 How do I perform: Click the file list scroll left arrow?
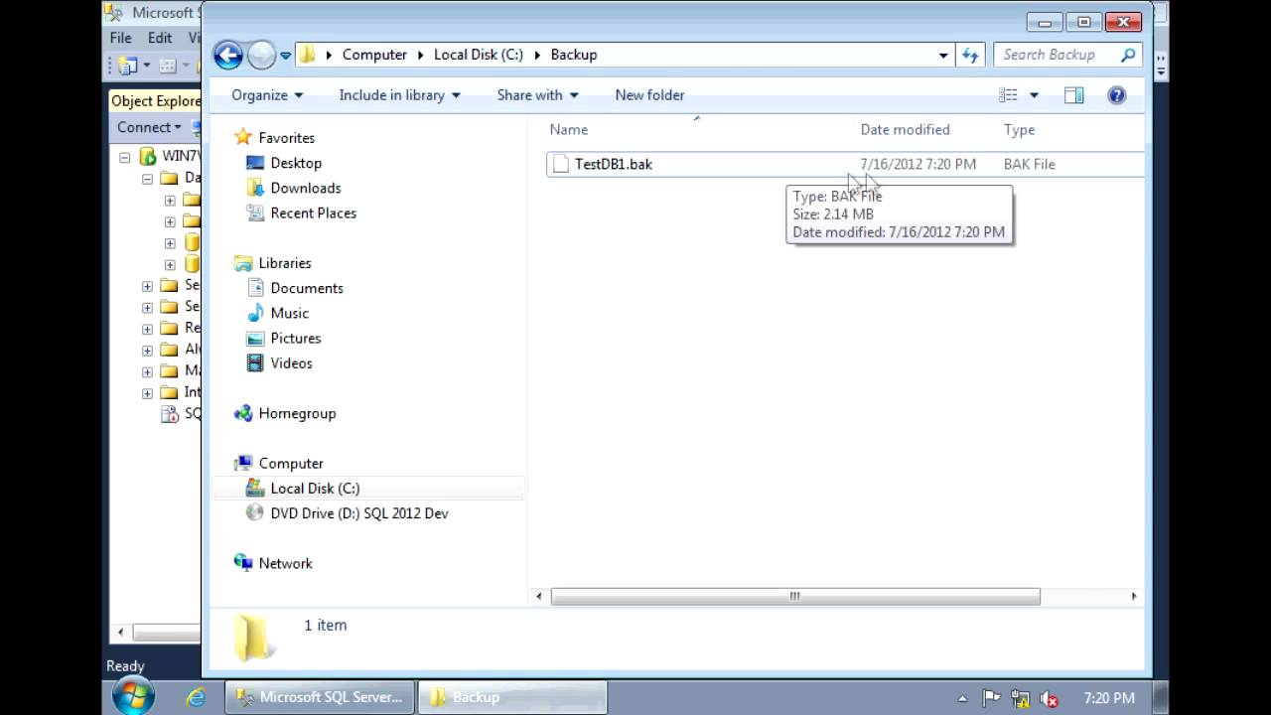pos(539,596)
